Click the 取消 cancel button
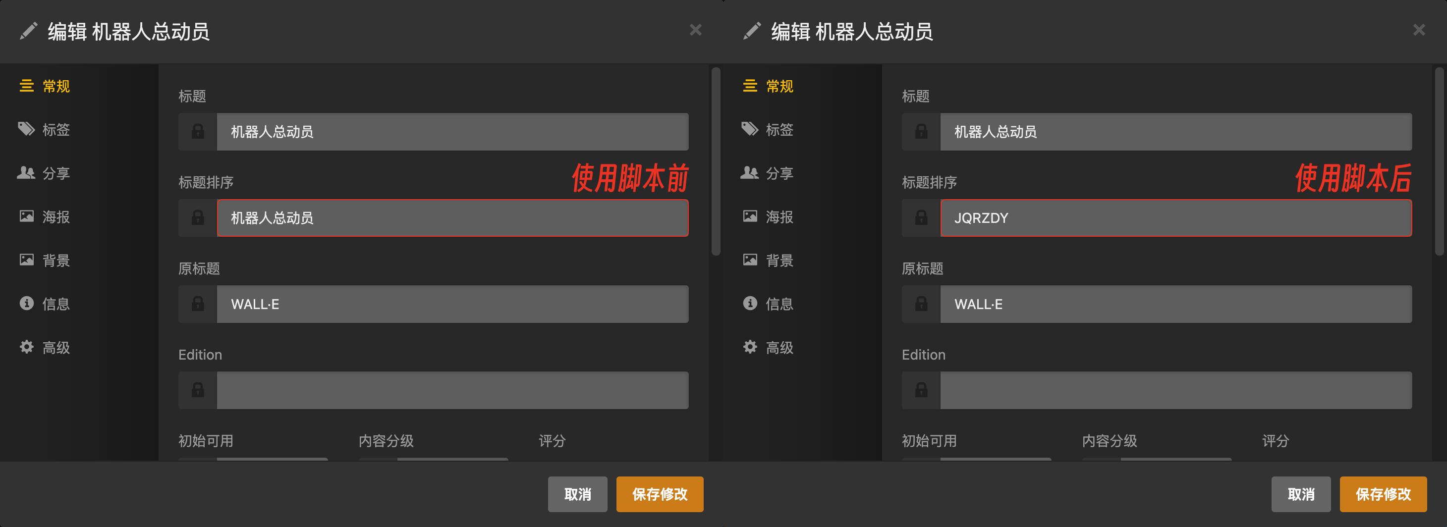 577,494
